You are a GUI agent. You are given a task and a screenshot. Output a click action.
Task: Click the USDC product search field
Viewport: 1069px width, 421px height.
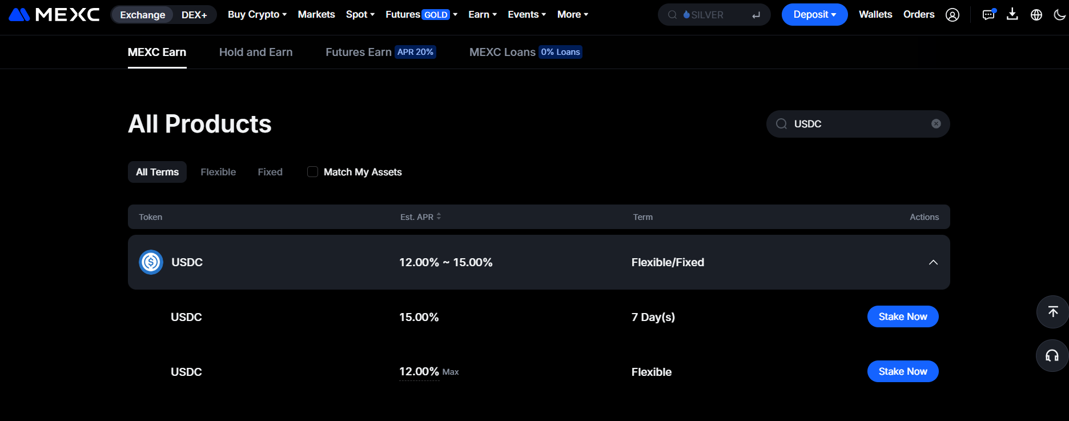pos(857,124)
